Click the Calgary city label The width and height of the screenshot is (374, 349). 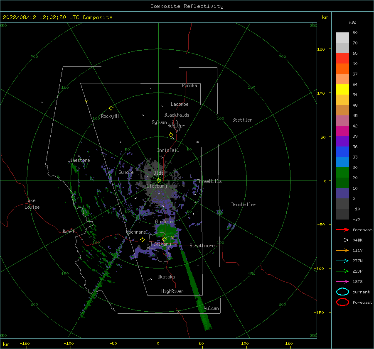[x=162, y=244]
